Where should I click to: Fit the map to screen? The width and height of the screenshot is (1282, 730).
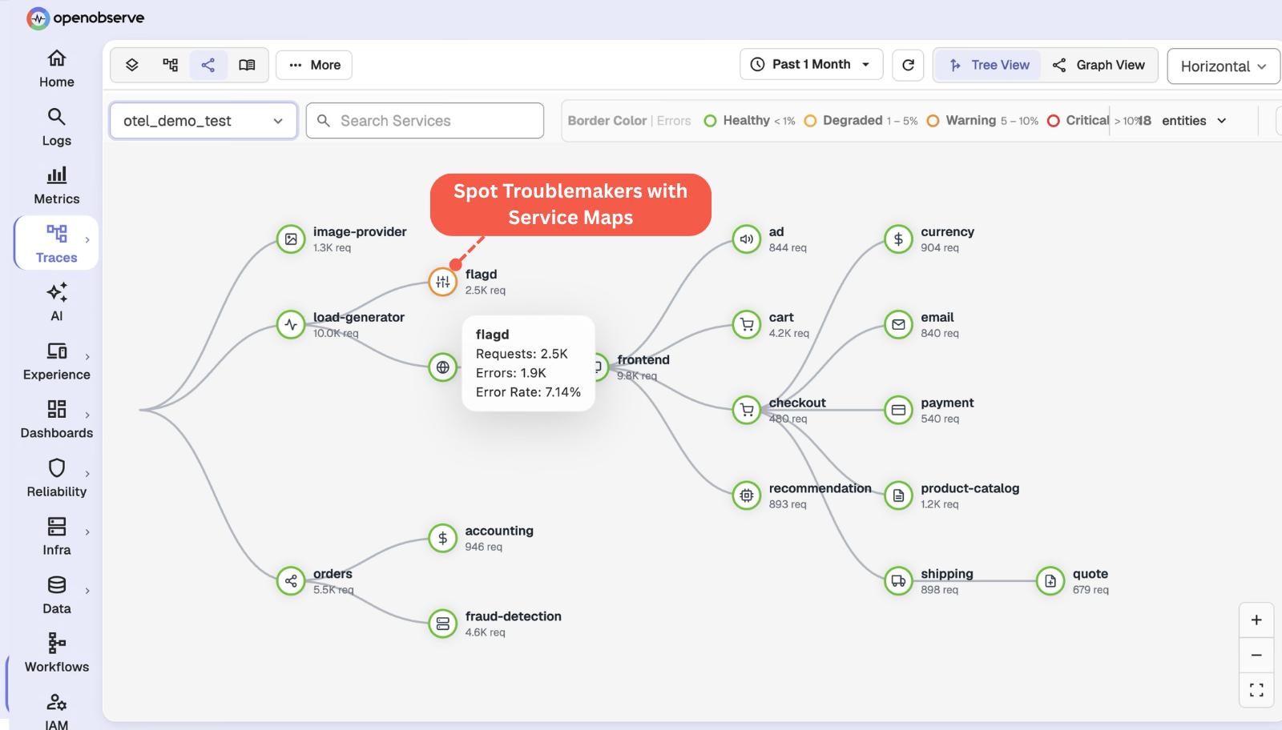1256,690
